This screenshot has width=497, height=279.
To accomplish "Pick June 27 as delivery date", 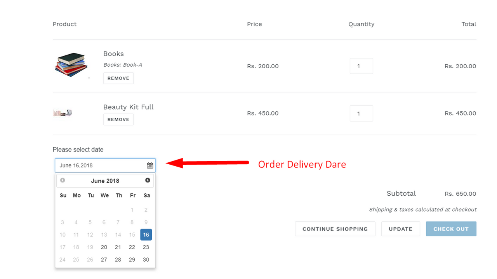I will 104,260.
